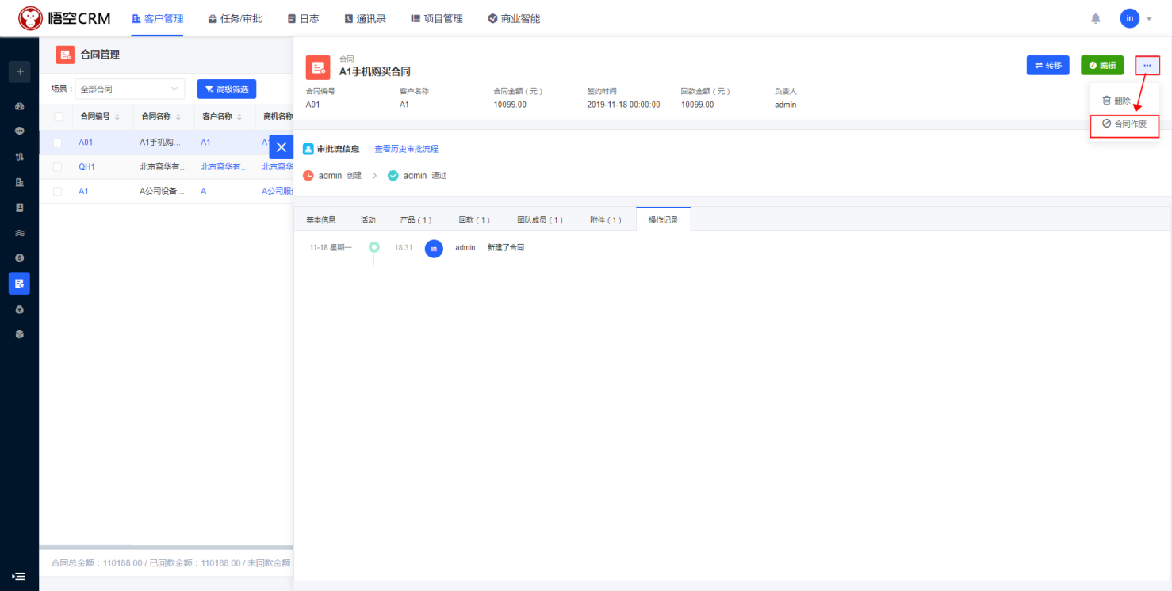Open the customers building icon in sidebar
Image resolution: width=1172 pixels, height=591 pixels.
19,181
